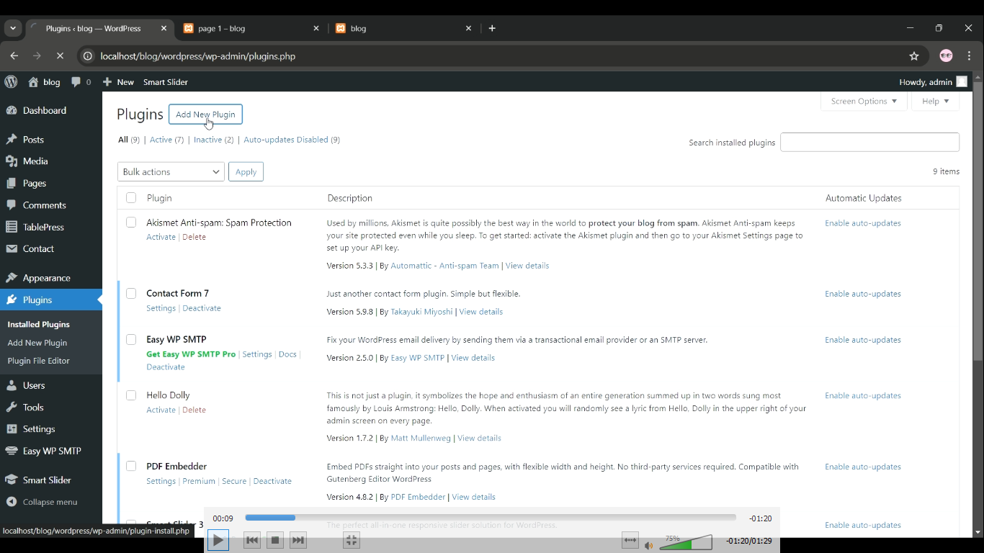Expand Screen Options panel
984x553 pixels.
coord(864,102)
